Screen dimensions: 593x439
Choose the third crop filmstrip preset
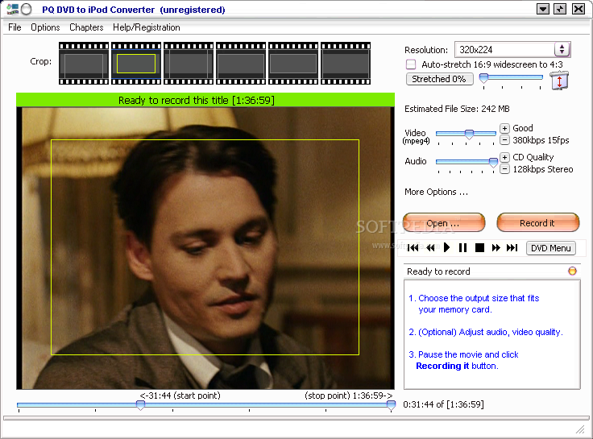(x=189, y=63)
